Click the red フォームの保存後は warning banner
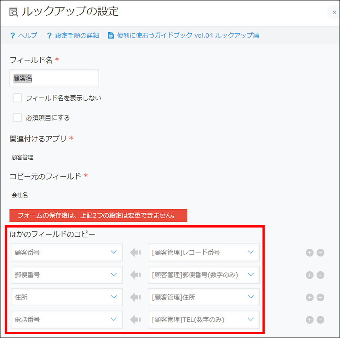340x338 pixels. coord(98,215)
